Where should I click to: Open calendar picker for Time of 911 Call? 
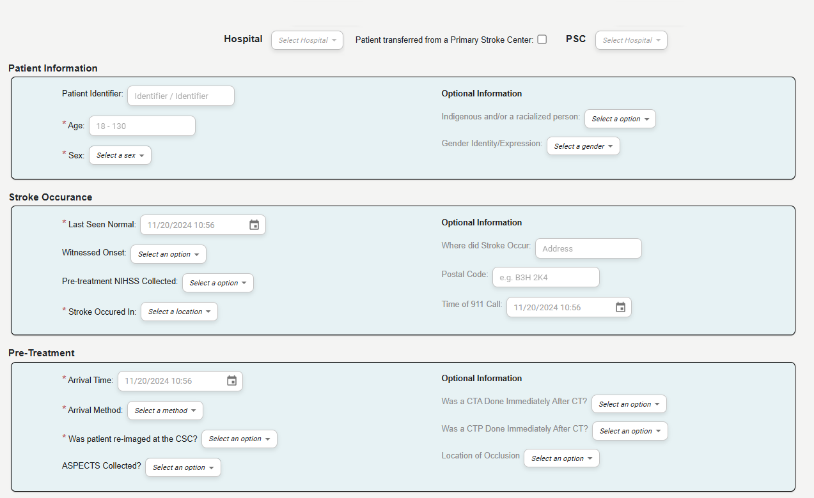pos(620,307)
